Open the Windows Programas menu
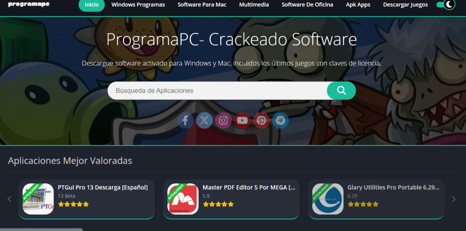The width and height of the screenshot is (466, 231). click(x=138, y=5)
